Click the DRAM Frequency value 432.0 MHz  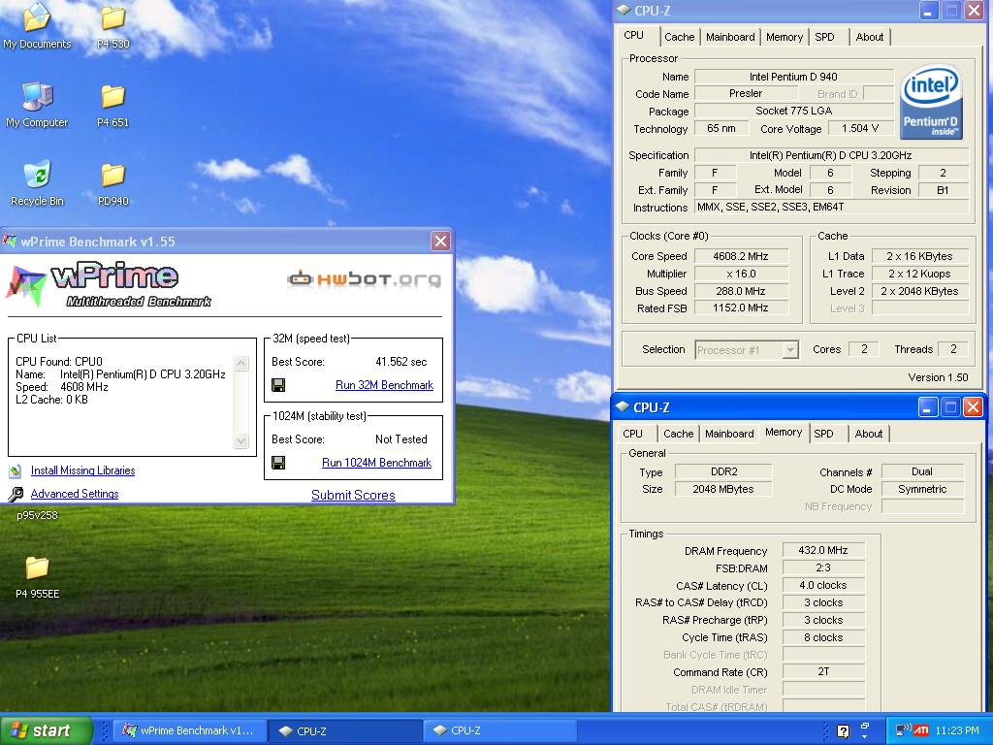pos(822,551)
